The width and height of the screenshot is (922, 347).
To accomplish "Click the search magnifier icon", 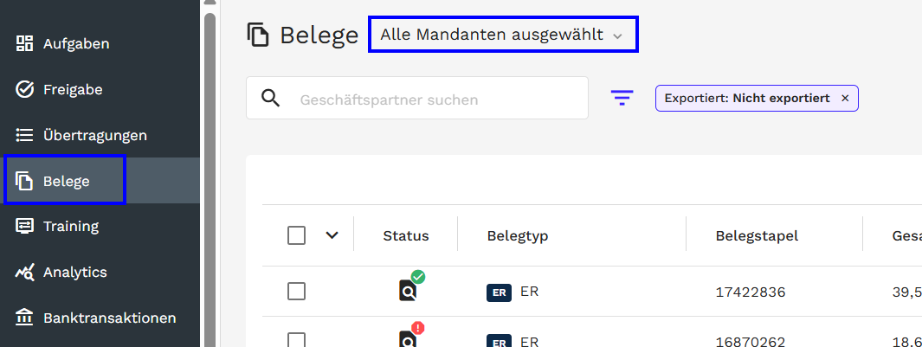I will pos(271,98).
